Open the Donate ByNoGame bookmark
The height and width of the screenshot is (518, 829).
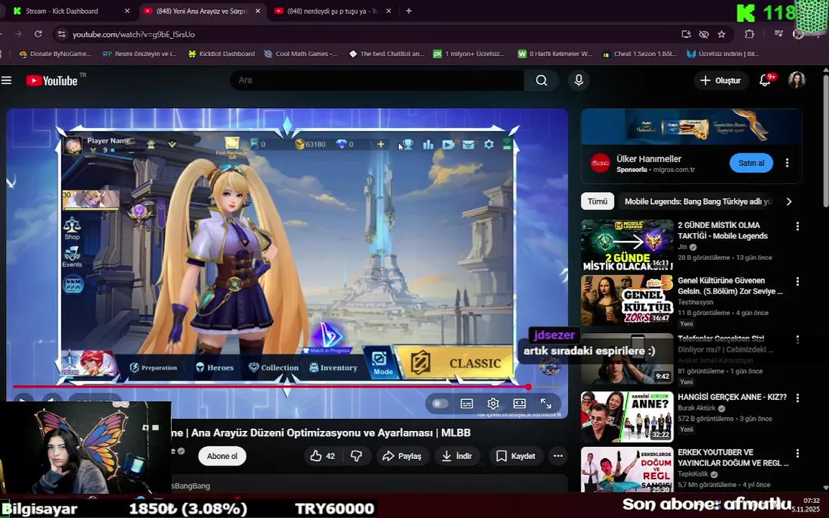(55, 53)
